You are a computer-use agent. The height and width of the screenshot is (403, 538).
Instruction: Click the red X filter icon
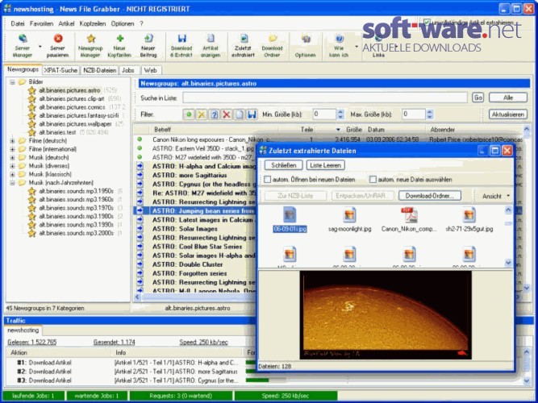coord(227,114)
